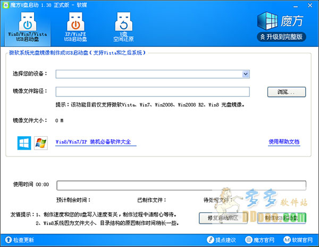Click the 修复启动扇区 button
This screenshot has width=319, height=247.
223,218
